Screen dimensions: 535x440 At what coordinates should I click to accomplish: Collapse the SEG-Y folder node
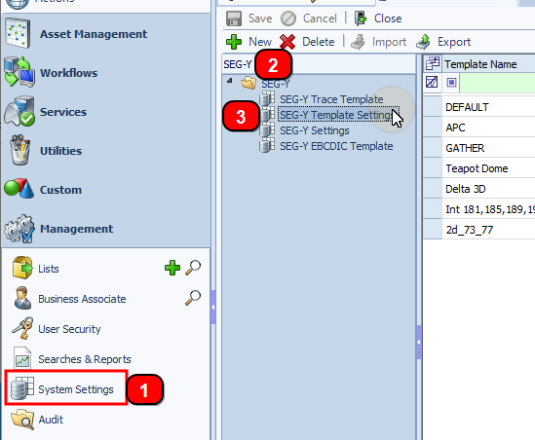(x=230, y=81)
